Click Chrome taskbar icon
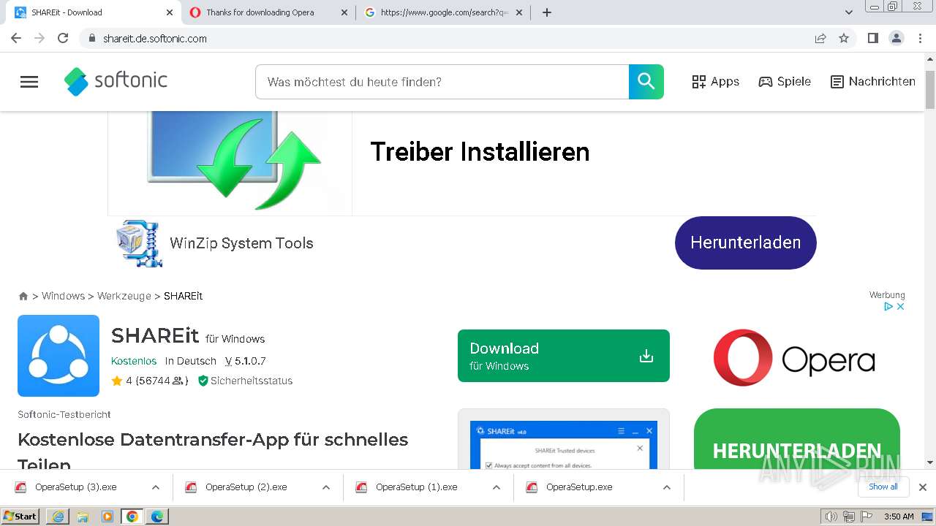This screenshot has width=936, height=526. pyautogui.click(x=132, y=517)
